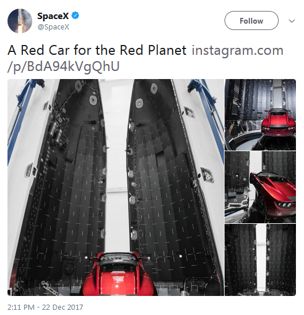Click the tweet text 'A Red Car for the Red Planet'

point(97,50)
